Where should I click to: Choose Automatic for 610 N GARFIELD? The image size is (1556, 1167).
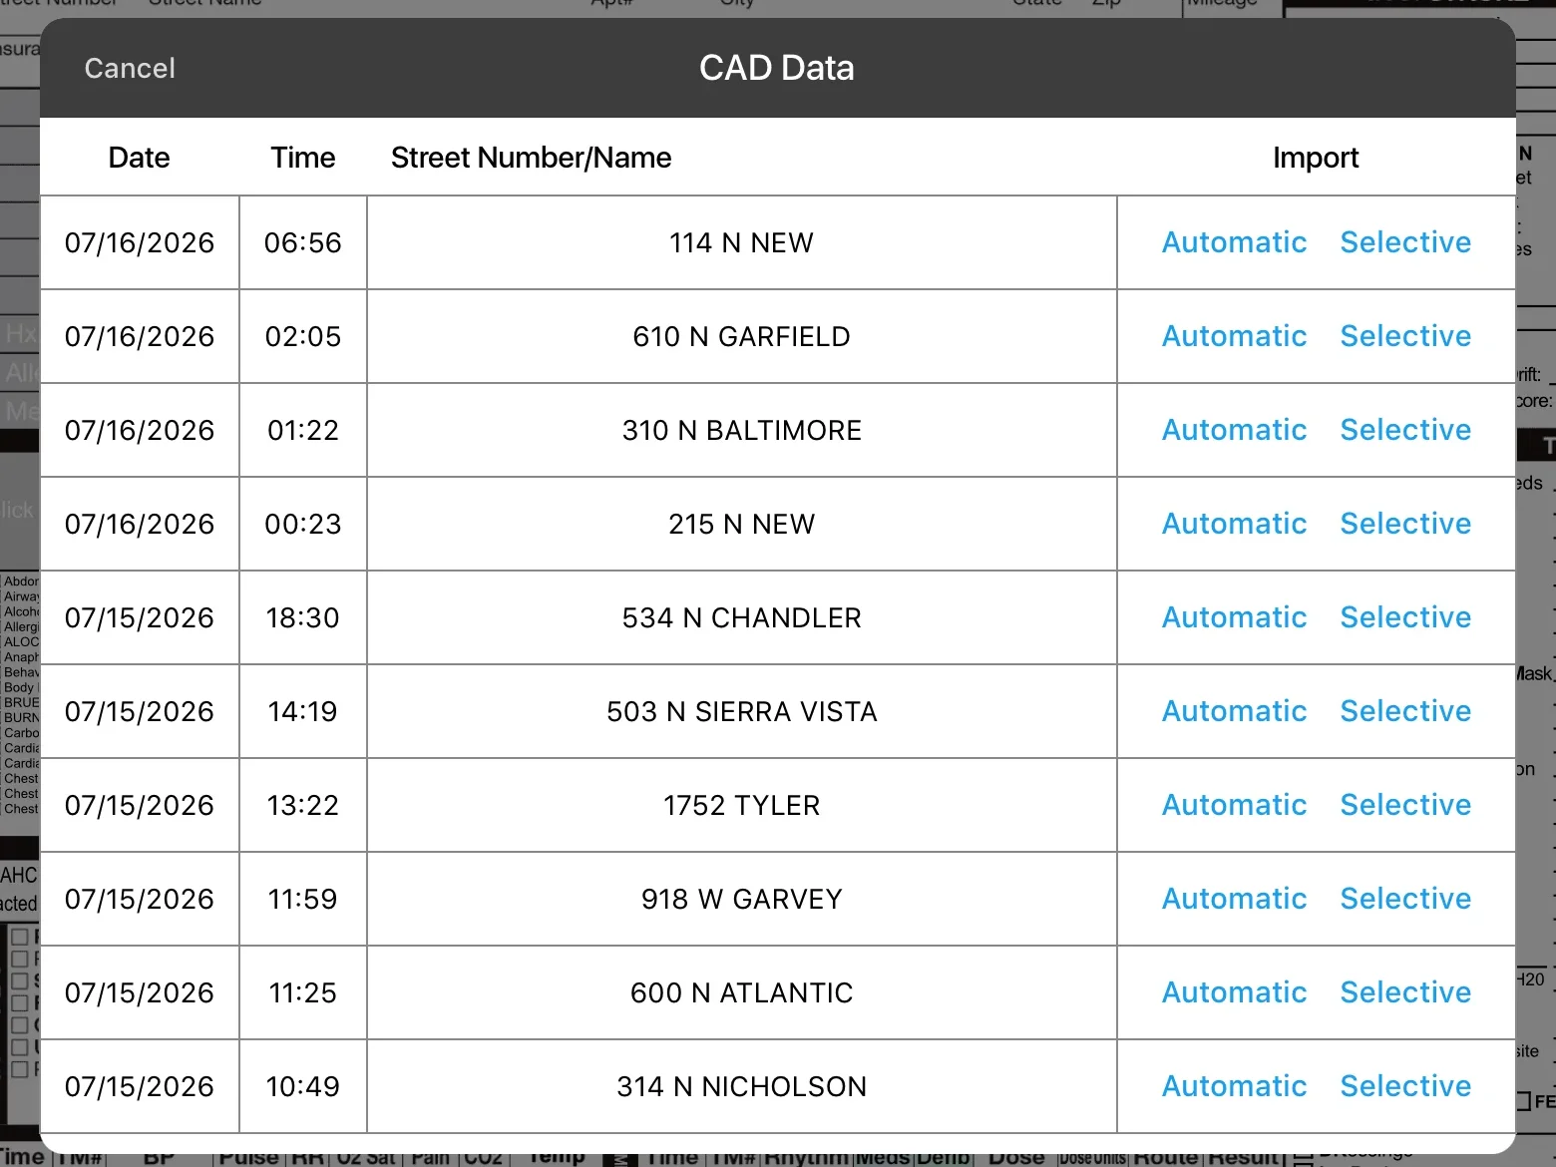click(1234, 336)
